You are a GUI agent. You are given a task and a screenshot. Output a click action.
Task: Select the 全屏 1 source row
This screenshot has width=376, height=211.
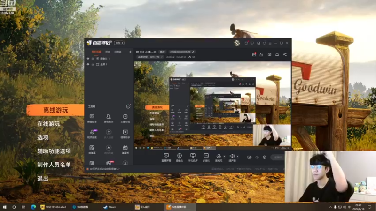click(109, 64)
